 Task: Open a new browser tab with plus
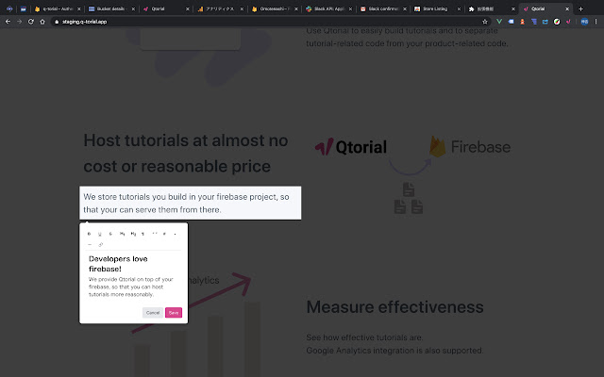[x=581, y=8]
